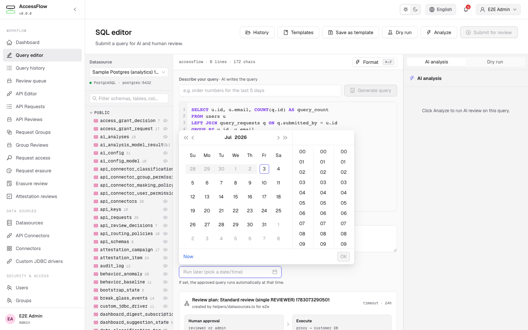528x330 pixels.
Task: Switch to light theme sun icon
Action: pos(406,10)
